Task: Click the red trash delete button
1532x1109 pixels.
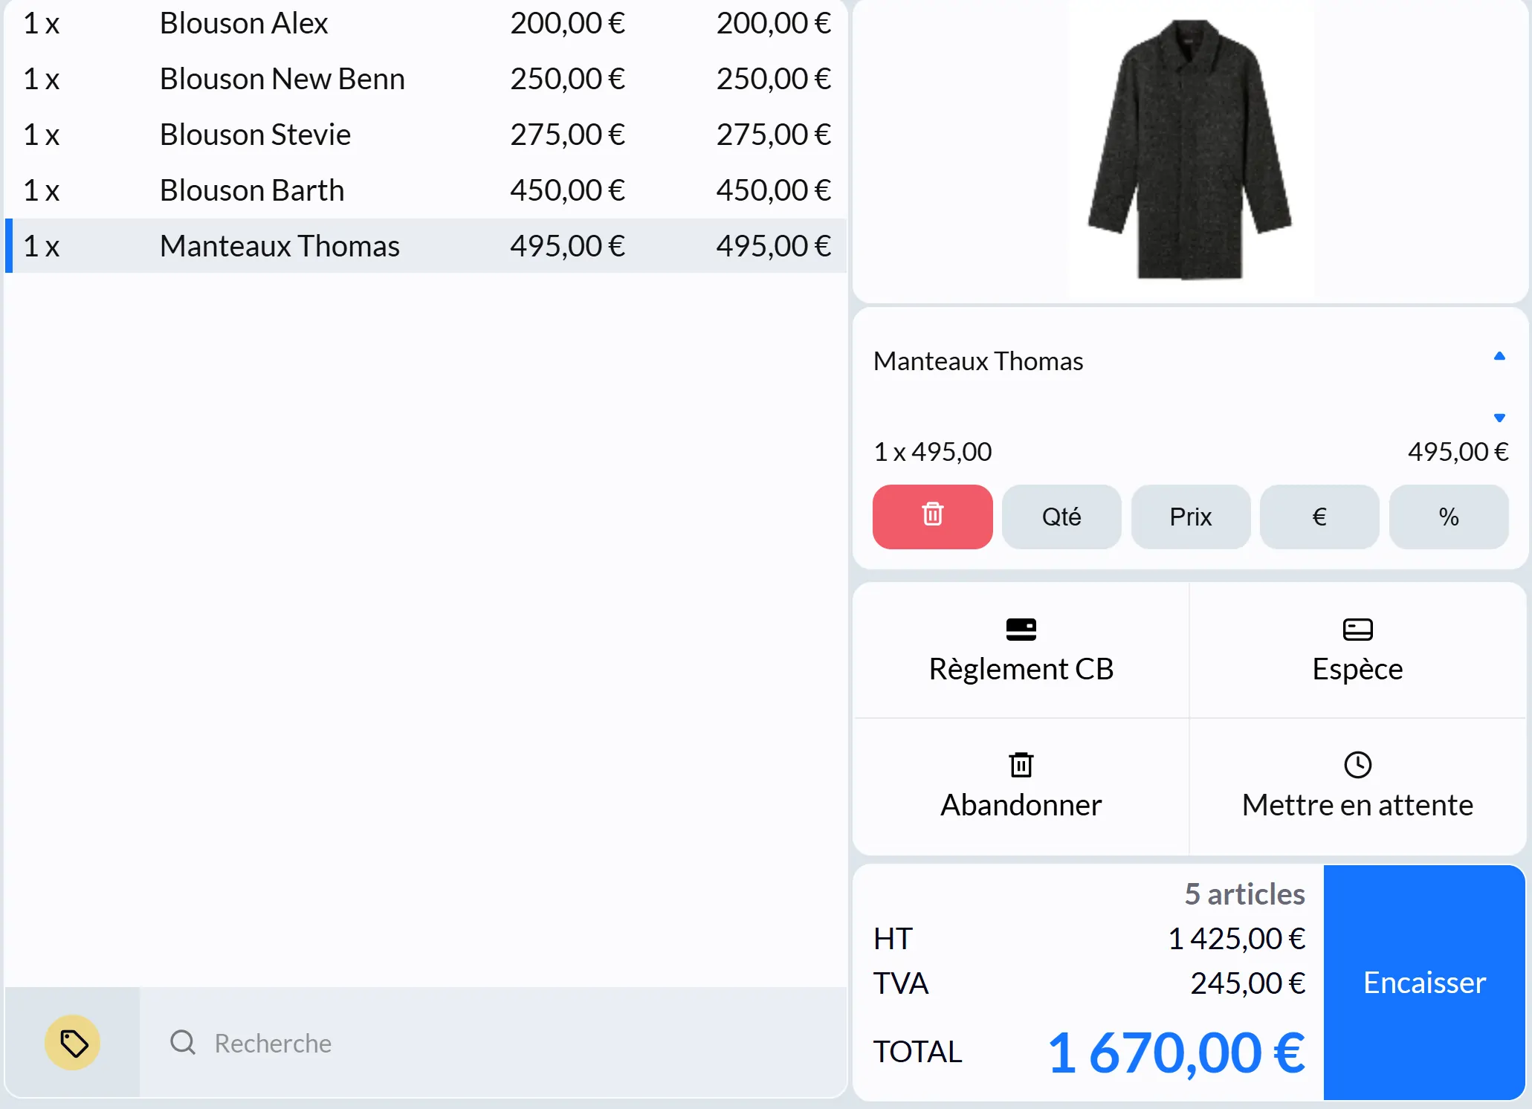Action: point(932,517)
